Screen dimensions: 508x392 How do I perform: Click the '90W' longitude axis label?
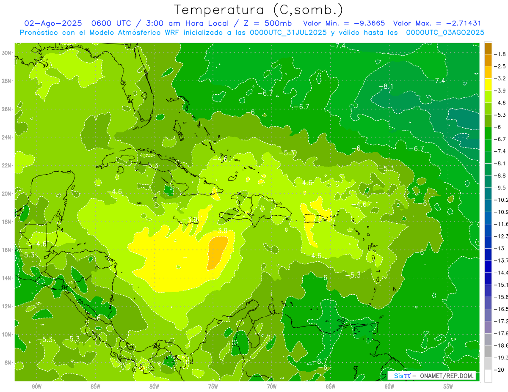[x=36, y=387]
